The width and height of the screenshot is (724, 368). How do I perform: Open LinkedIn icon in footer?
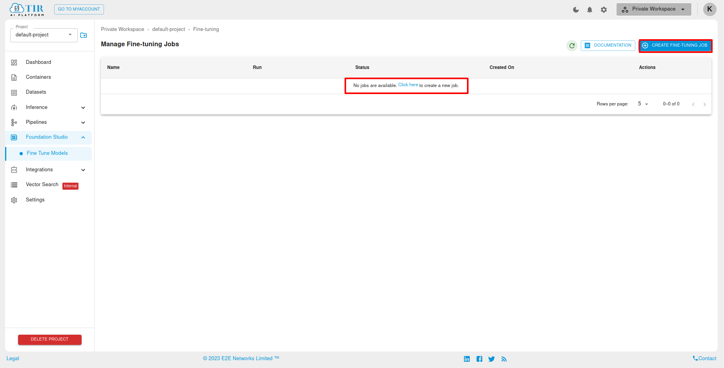pyautogui.click(x=467, y=359)
